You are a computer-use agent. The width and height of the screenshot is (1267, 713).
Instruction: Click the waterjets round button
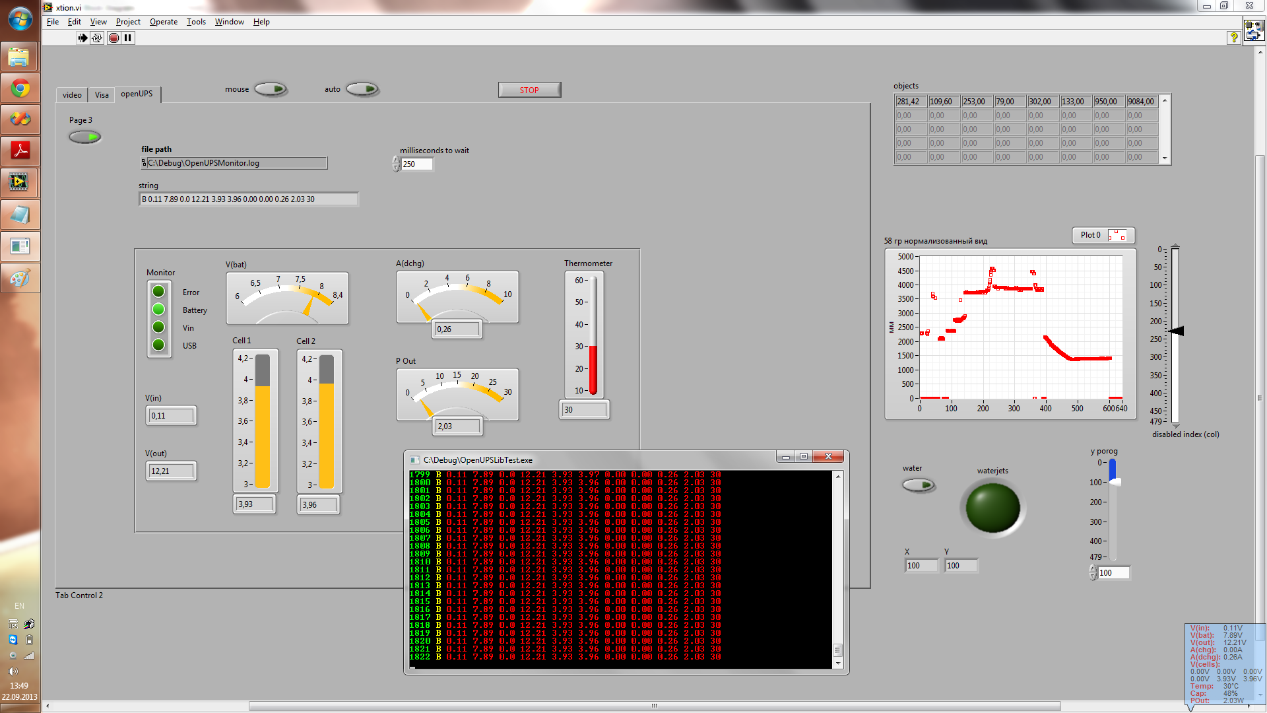992,508
